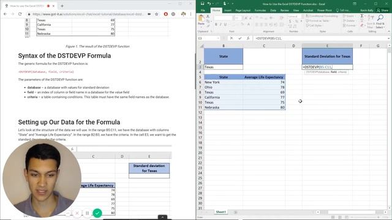Switch to the Page Layout ribbon tab
Viewport: 392px width, 220px height.
243,10
